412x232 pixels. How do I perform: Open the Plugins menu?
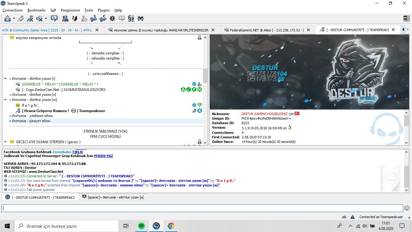(104, 10)
